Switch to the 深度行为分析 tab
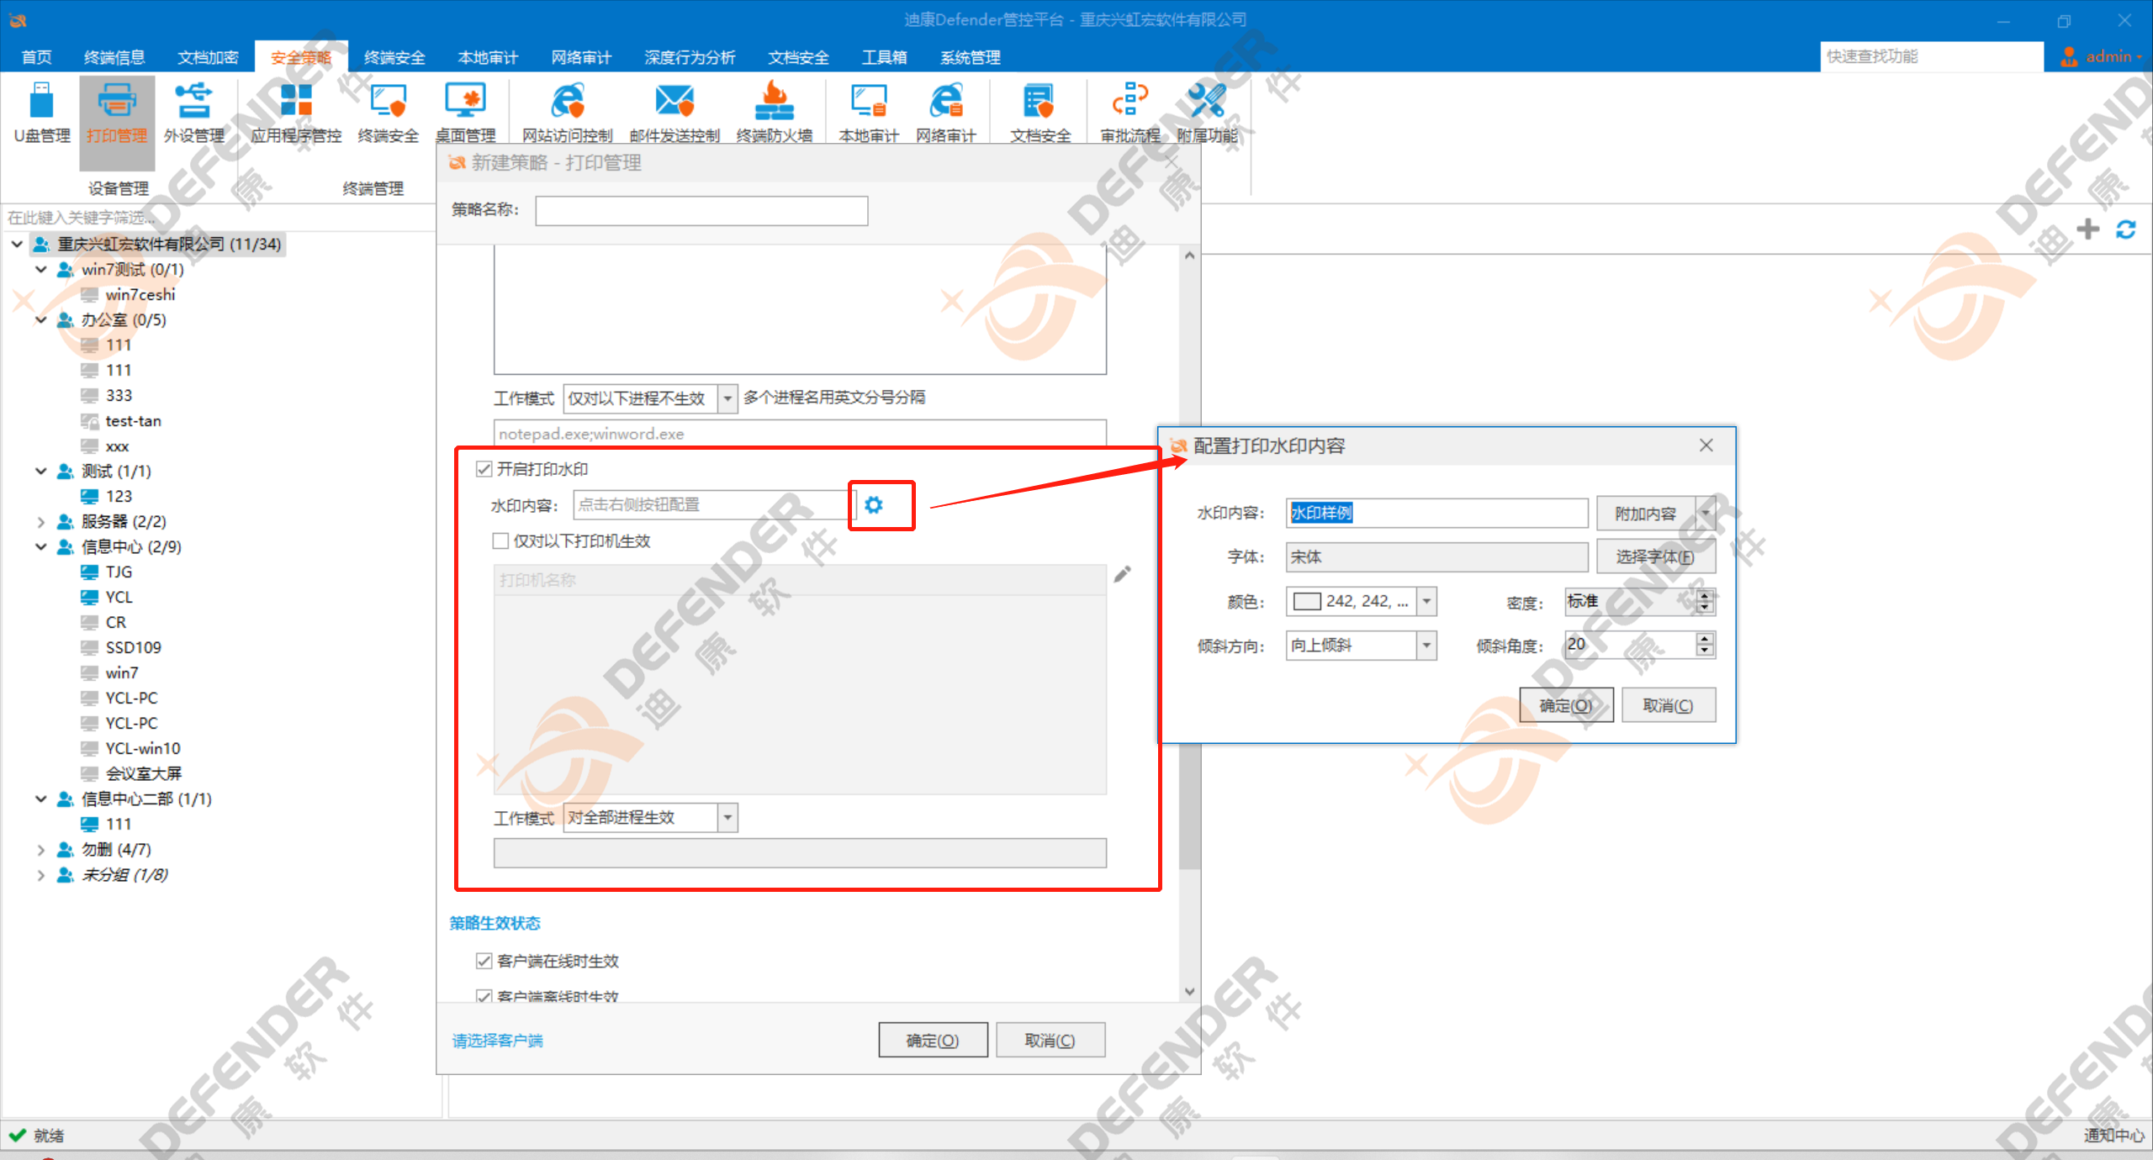Screen dimensions: 2153x1160 (690, 57)
